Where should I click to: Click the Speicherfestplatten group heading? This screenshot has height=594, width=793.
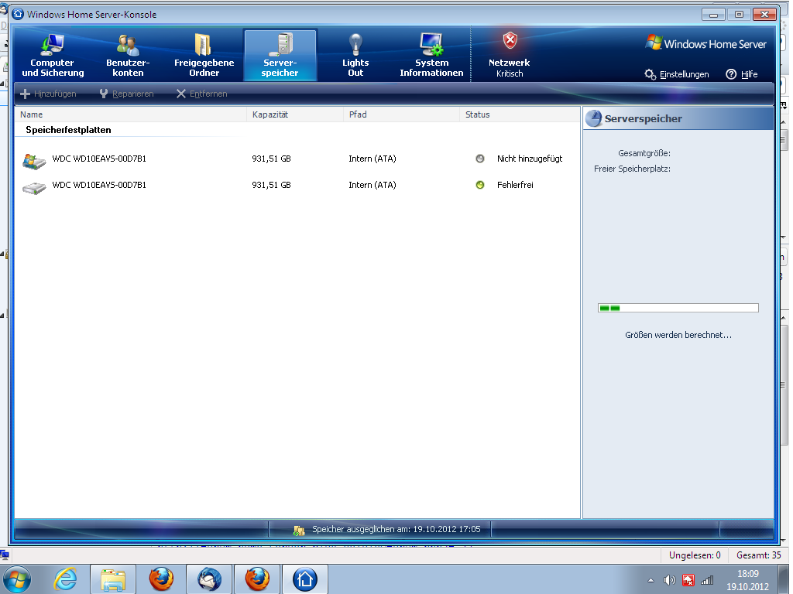tap(68, 130)
